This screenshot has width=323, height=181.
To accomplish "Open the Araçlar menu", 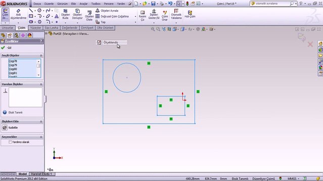I will (x=83, y=4).
